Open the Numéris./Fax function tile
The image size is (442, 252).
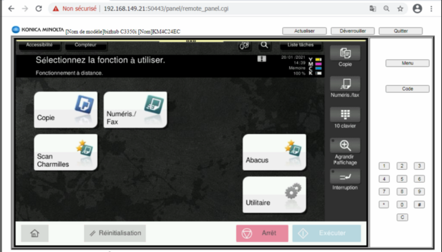click(x=135, y=110)
